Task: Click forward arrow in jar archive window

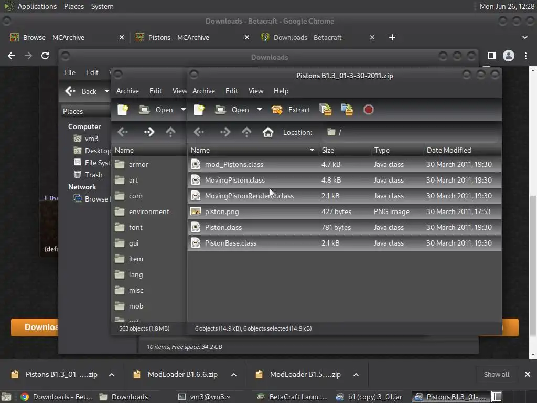Action: click(x=149, y=132)
